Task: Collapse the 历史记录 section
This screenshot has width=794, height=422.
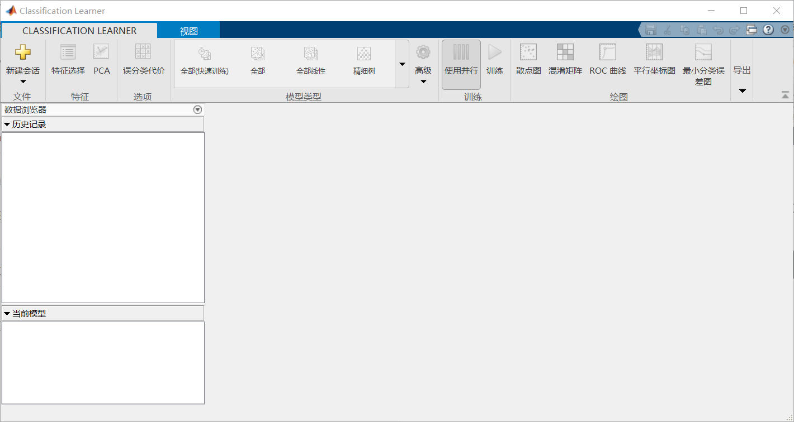Action: [x=7, y=124]
